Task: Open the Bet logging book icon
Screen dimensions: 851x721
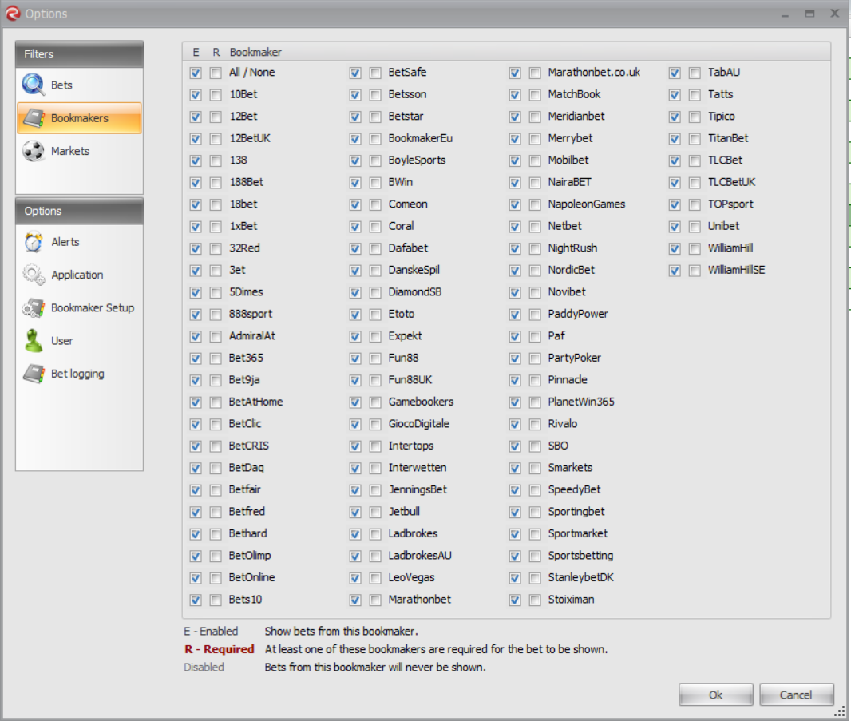Action: 34,374
